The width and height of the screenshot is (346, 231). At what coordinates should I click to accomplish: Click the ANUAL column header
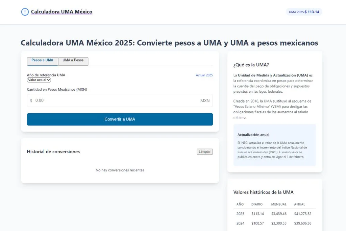(299, 204)
